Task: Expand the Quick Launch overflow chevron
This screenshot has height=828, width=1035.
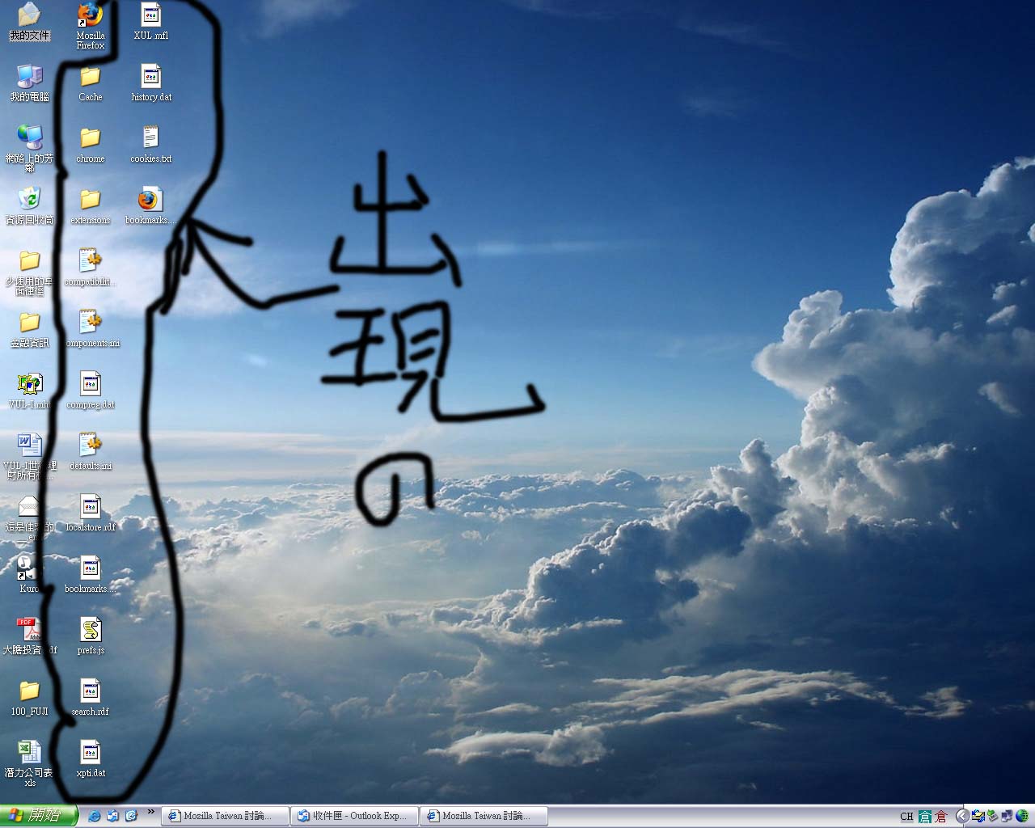Action: point(150,813)
